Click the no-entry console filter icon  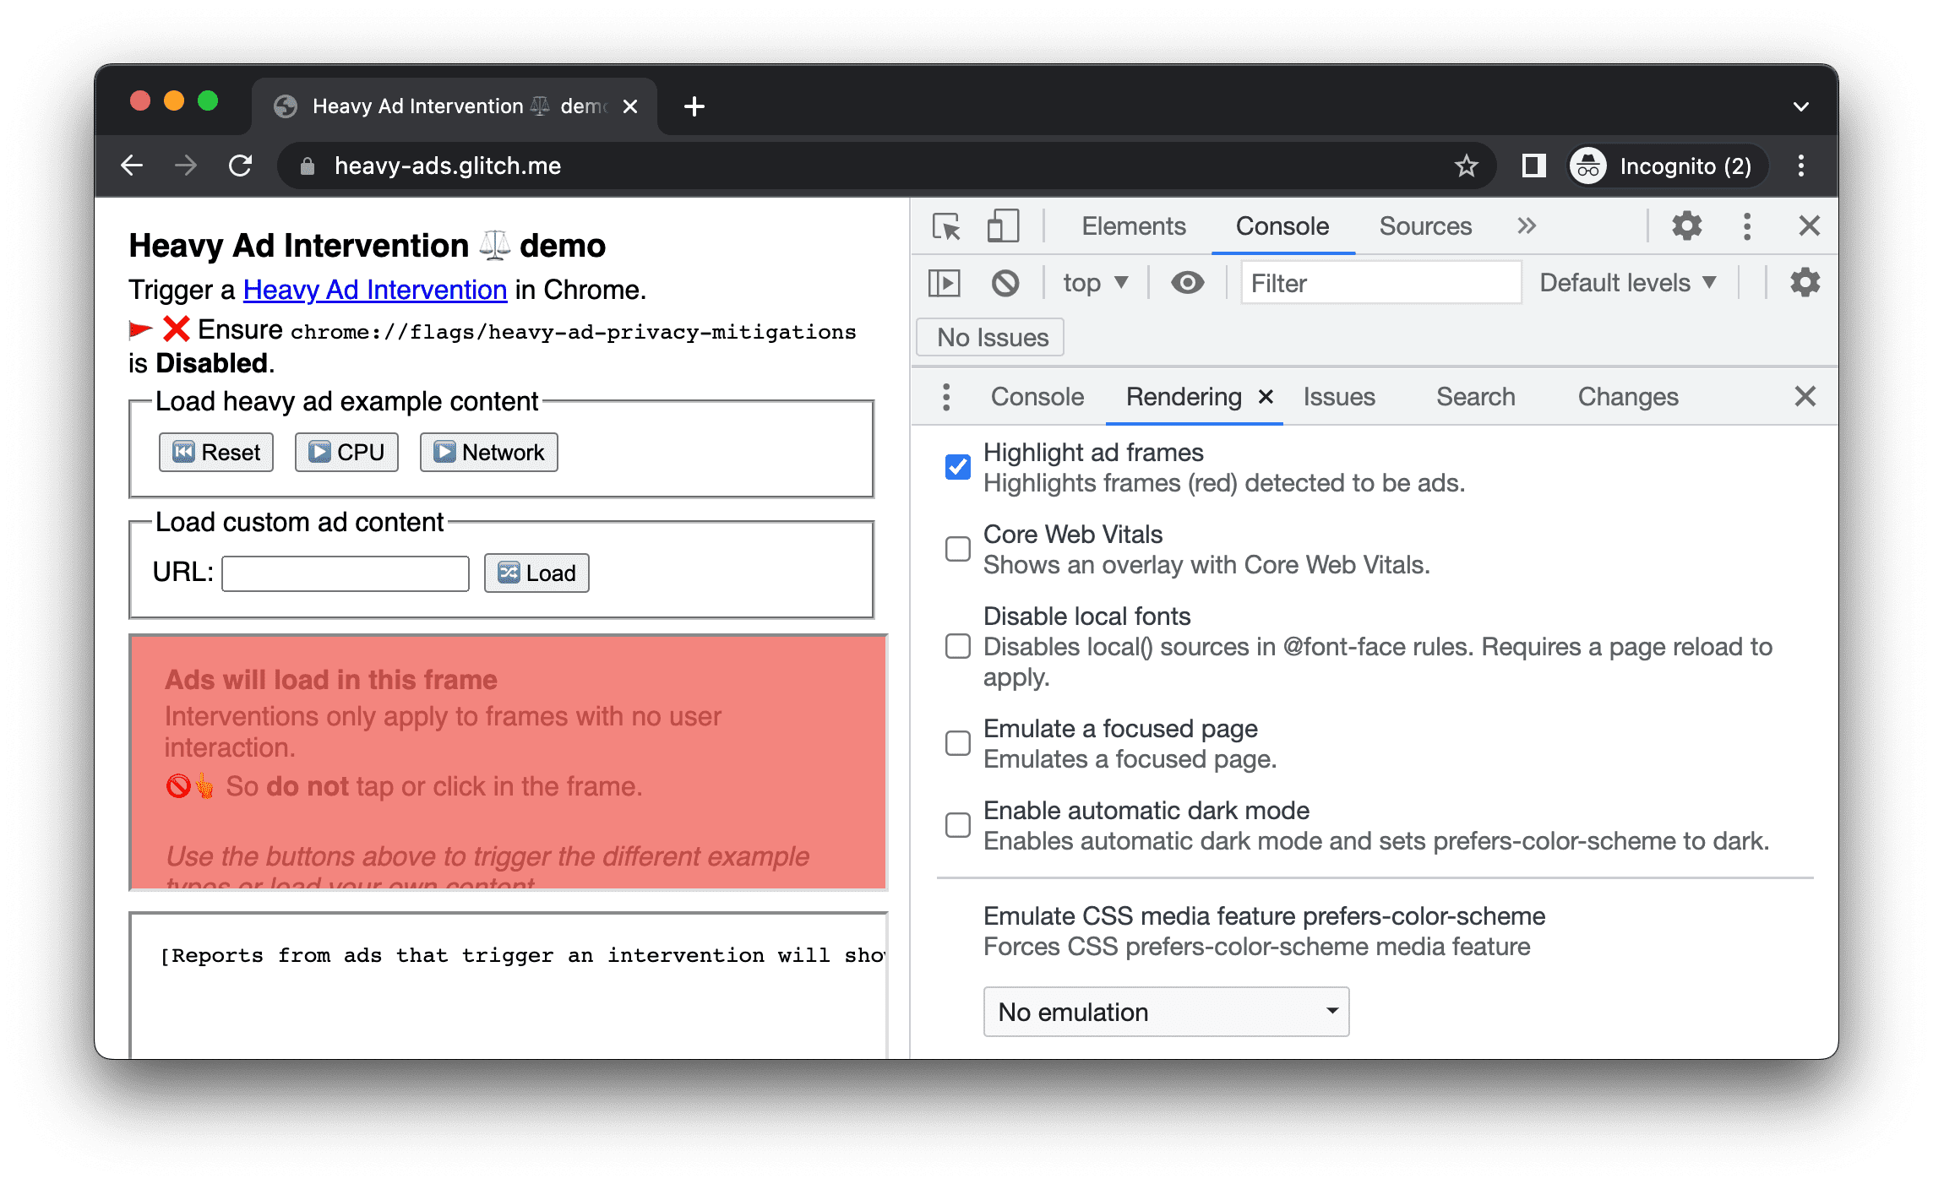pyautogui.click(x=1005, y=285)
